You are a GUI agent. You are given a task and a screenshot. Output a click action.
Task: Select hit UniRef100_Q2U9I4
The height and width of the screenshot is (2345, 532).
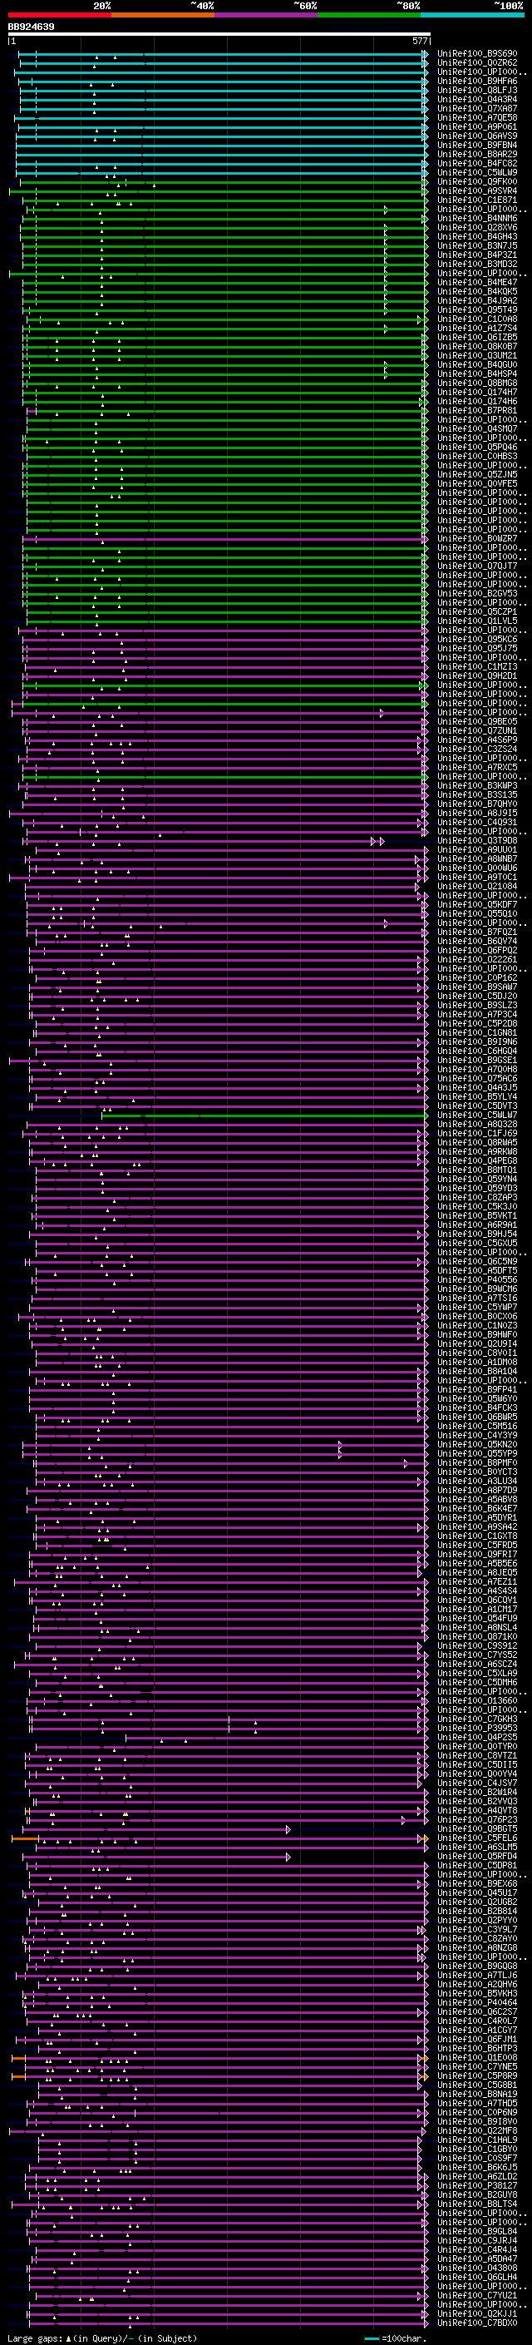click(x=477, y=1343)
